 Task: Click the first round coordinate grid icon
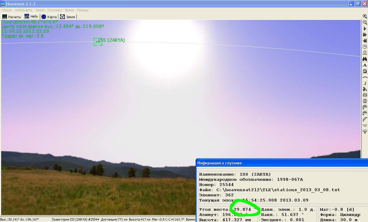point(365,95)
